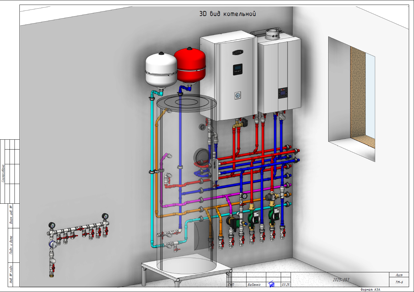Click the red expansion tank
Viewport: 414px width, 292px height.
(x=190, y=65)
